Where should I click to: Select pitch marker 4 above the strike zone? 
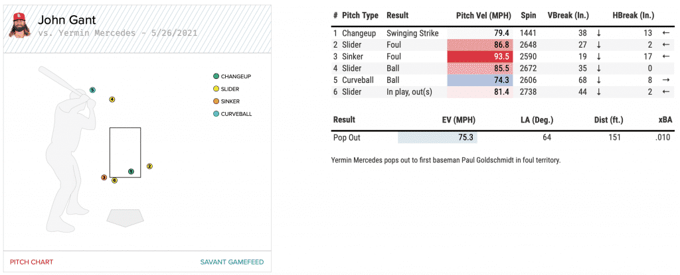(112, 99)
